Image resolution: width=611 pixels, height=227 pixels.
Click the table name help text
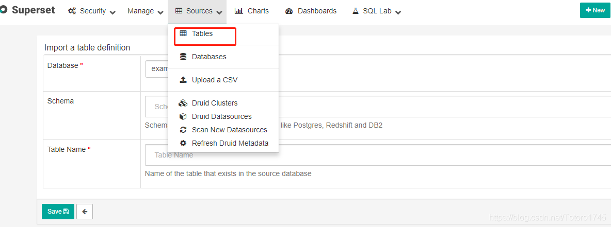[x=228, y=174]
